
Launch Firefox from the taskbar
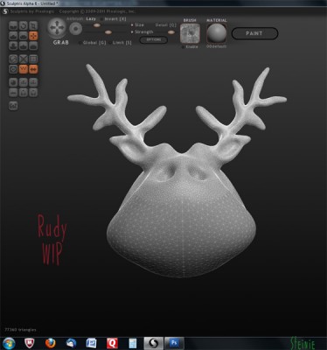pos(51,344)
